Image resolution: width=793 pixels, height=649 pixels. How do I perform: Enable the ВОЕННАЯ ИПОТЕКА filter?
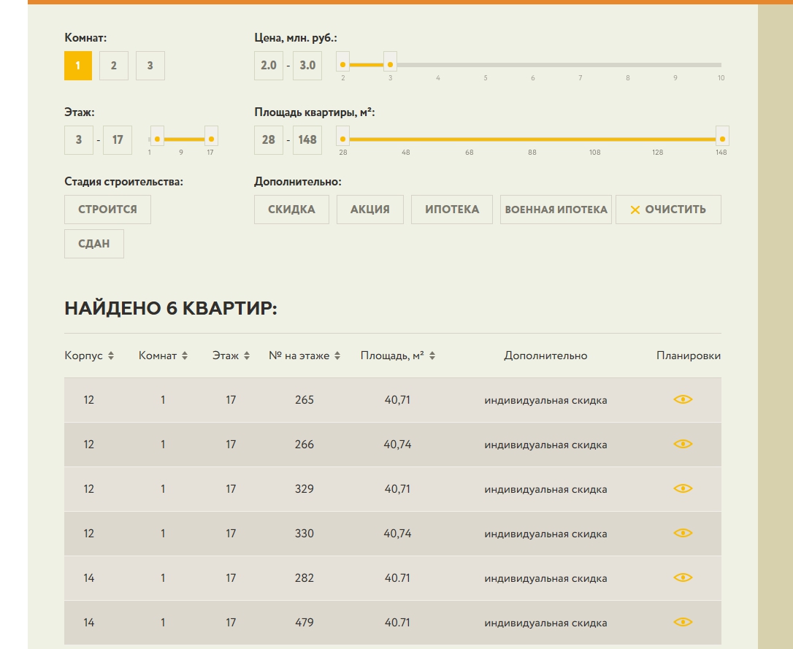(556, 210)
